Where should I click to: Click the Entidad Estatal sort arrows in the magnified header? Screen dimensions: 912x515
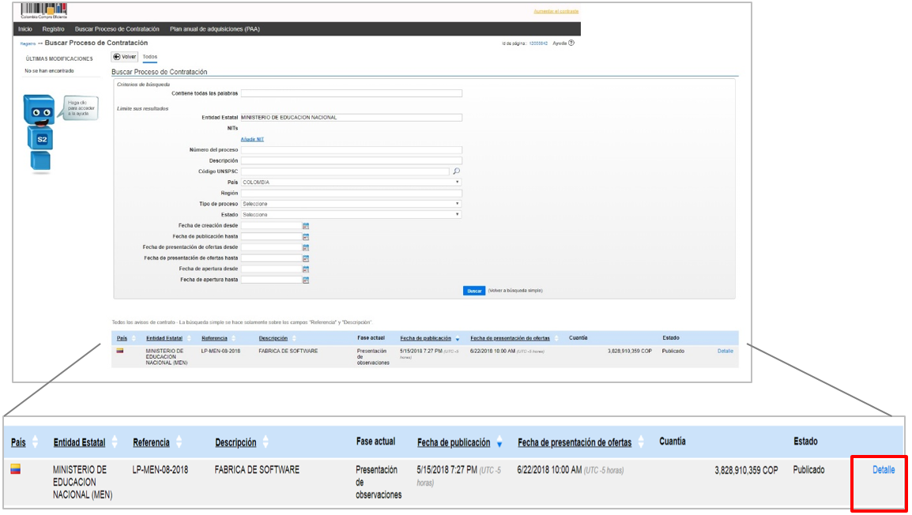point(115,442)
